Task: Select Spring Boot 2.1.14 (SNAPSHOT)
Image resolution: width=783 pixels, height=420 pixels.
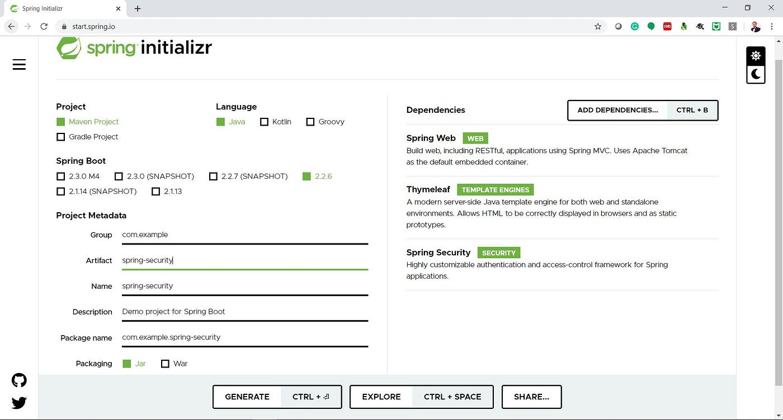Action: 97,192
